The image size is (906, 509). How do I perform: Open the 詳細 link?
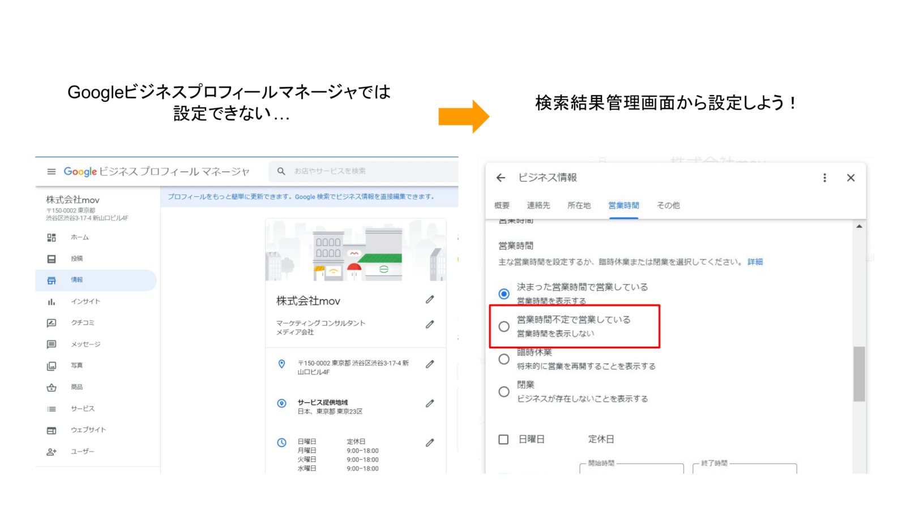click(x=755, y=262)
